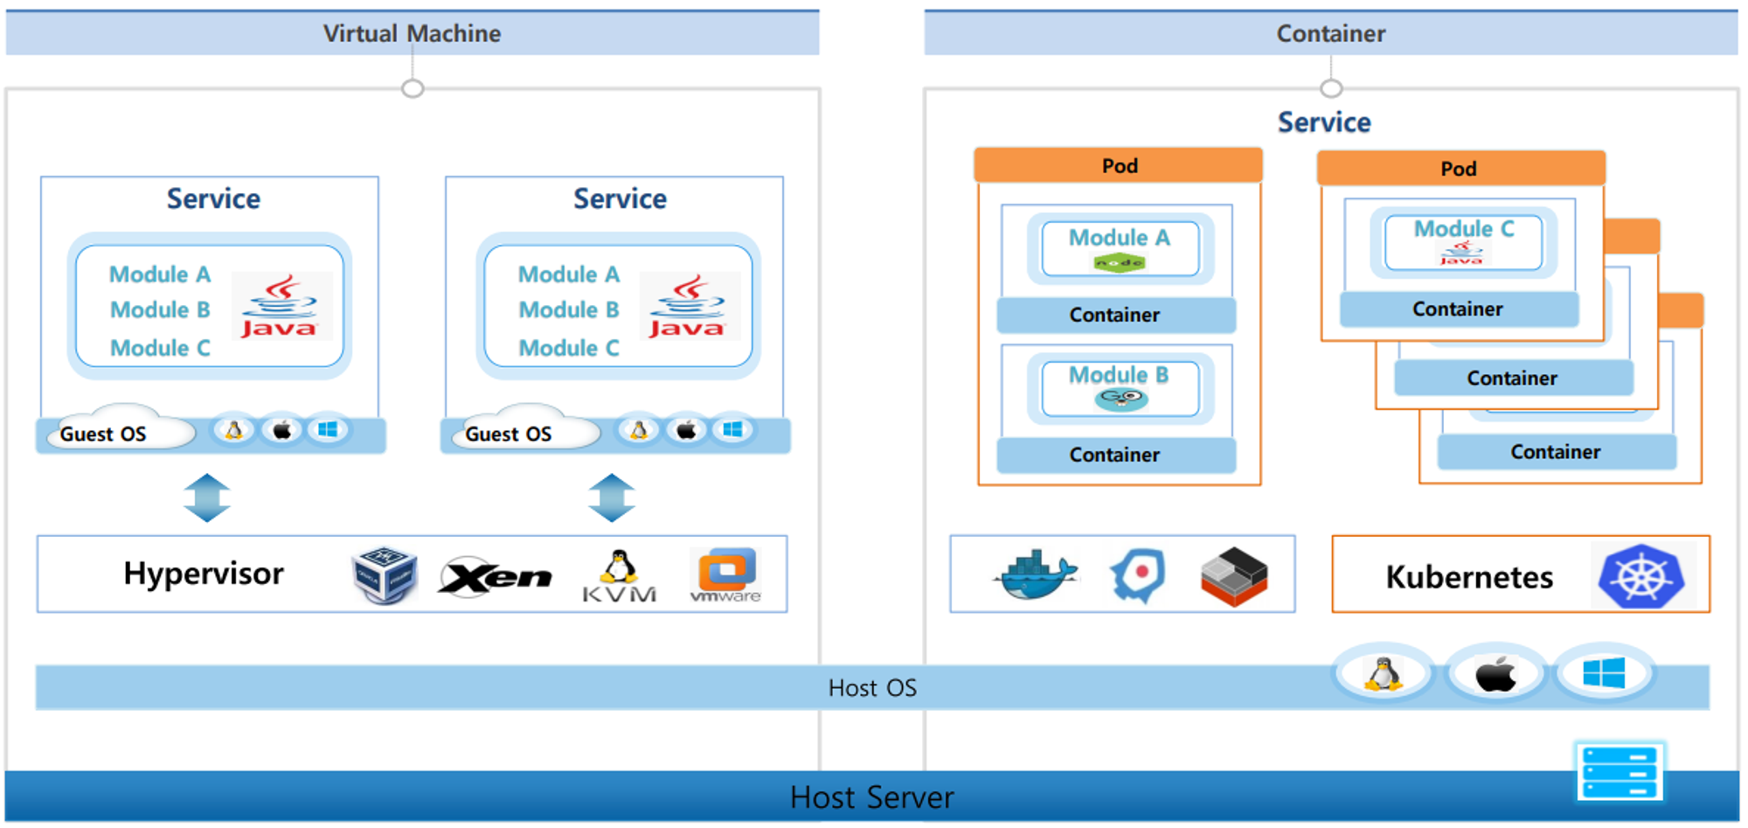
Task: Click Module B in the left Service box
Action: click(160, 310)
